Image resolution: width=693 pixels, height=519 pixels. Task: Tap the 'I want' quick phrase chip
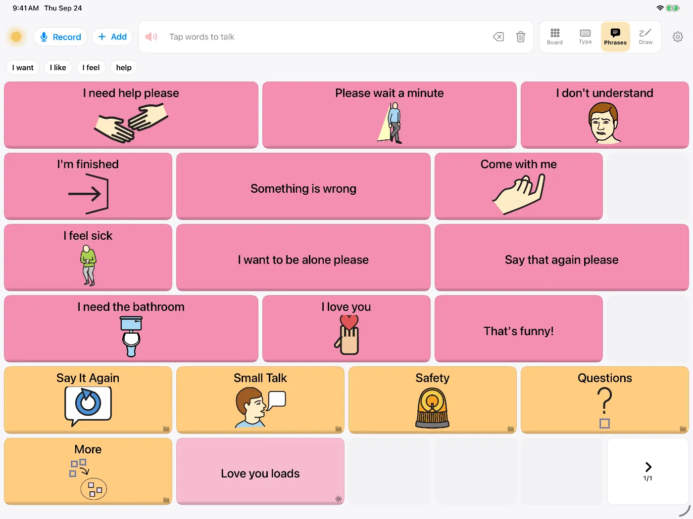23,67
